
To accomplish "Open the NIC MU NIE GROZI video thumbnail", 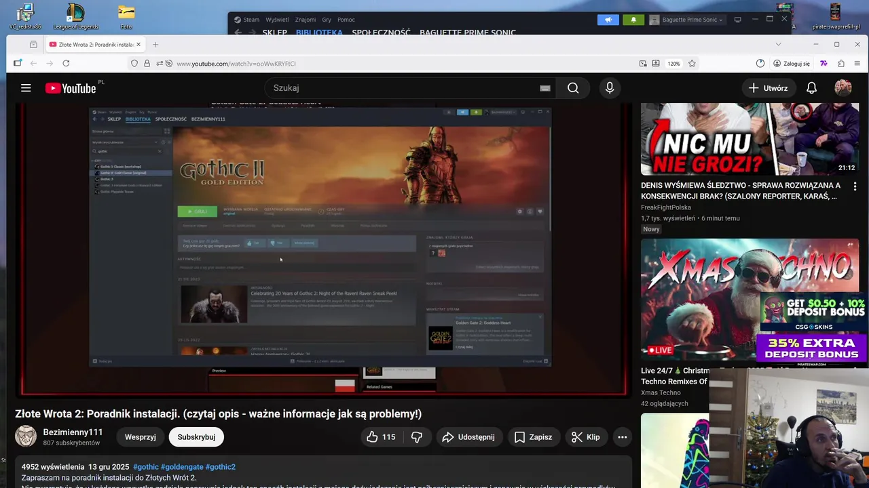I will [x=750, y=139].
